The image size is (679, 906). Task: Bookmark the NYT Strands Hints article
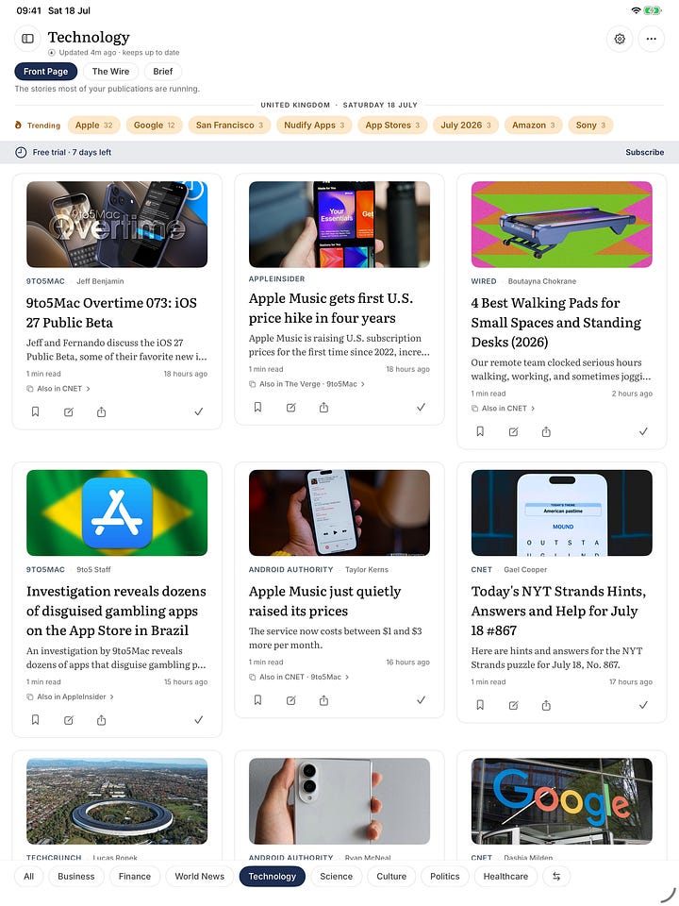click(x=480, y=704)
